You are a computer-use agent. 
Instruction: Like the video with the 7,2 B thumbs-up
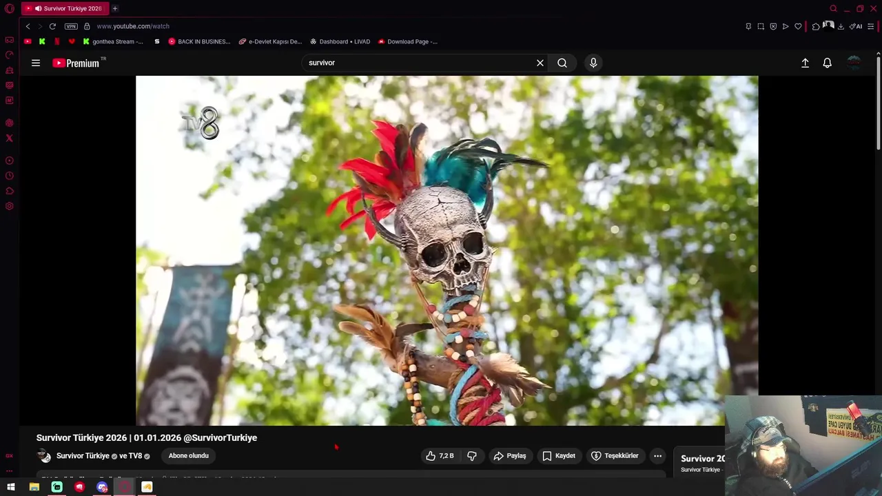440,456
